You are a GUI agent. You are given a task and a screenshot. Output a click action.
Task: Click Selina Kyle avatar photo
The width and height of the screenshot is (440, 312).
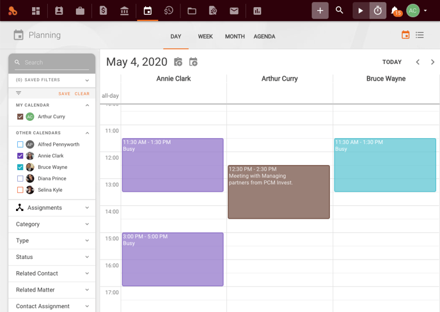pyautogui.click(x=30, y=190)
